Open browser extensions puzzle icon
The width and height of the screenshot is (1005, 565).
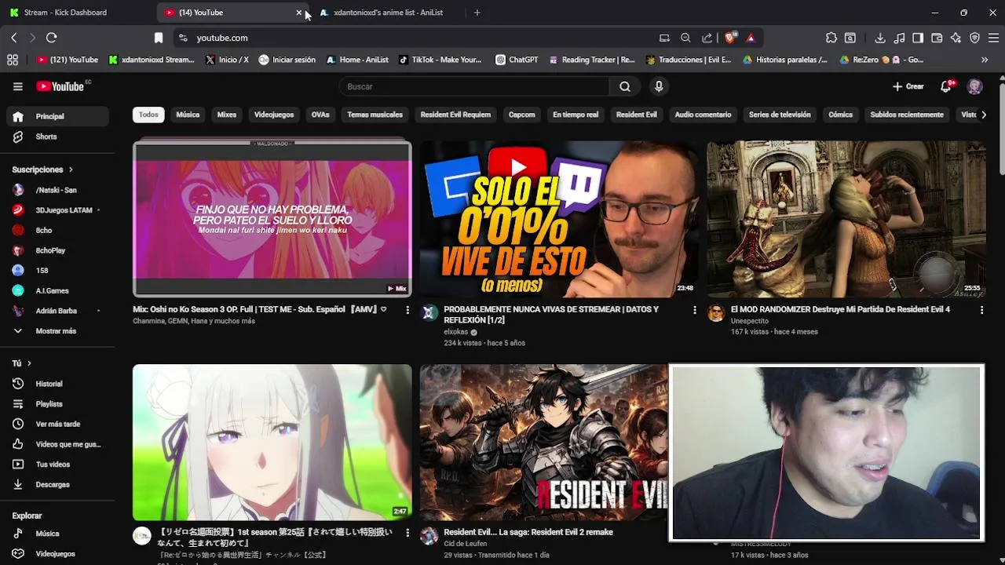click(x=831, y=38)
